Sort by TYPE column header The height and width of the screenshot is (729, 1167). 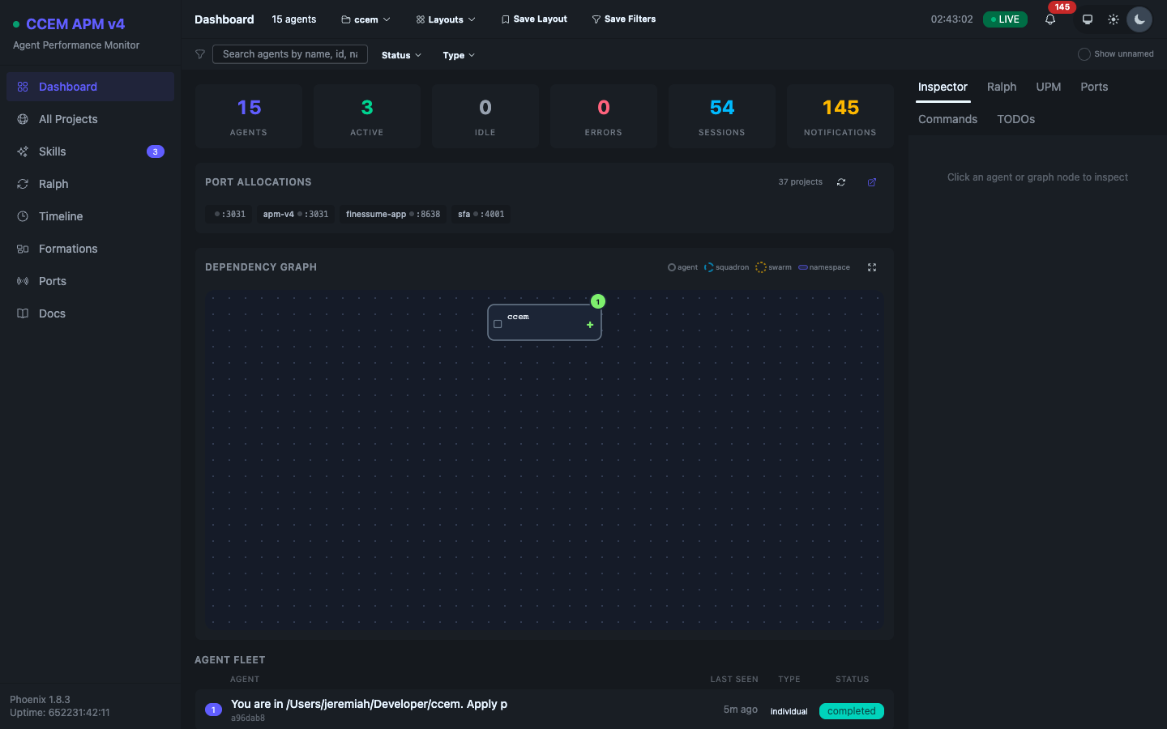[x=789, y=680]
